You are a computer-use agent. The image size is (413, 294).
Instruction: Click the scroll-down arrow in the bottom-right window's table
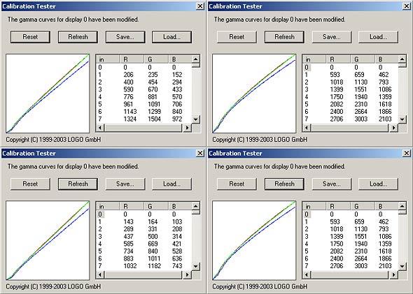point(402,266)
